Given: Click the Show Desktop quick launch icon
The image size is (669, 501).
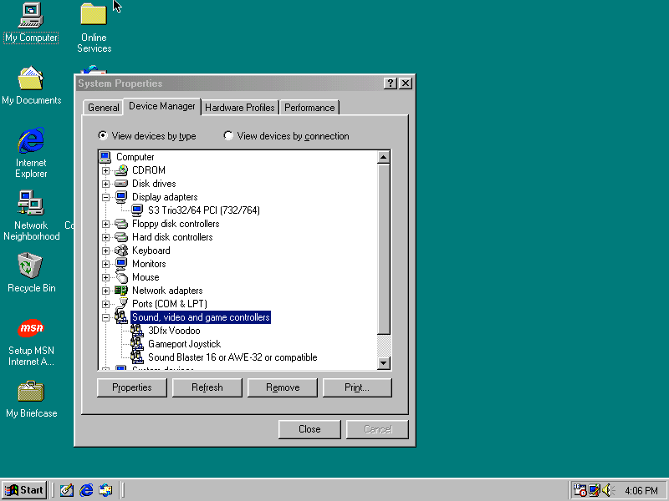Looking at the screenshot, I should (x=67, y=490).
